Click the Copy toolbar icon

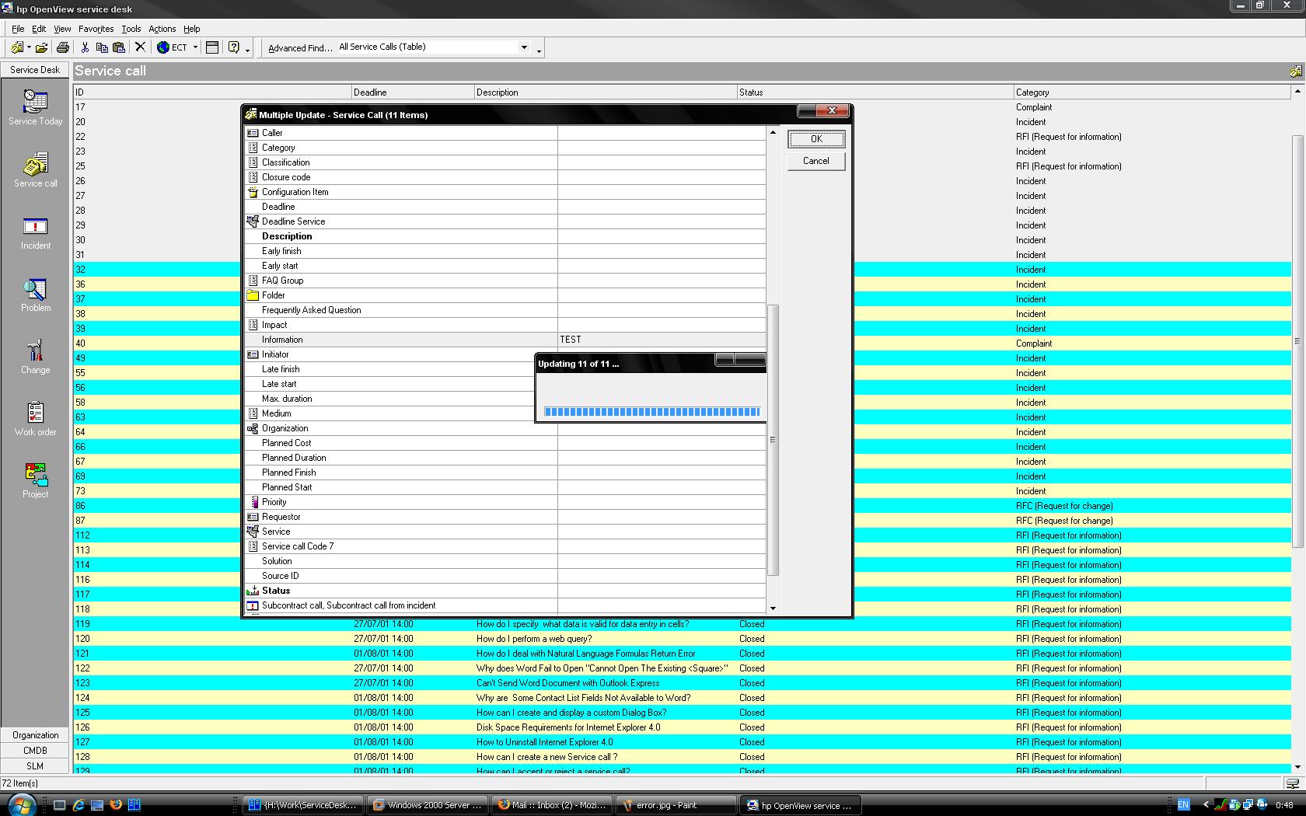102,47
